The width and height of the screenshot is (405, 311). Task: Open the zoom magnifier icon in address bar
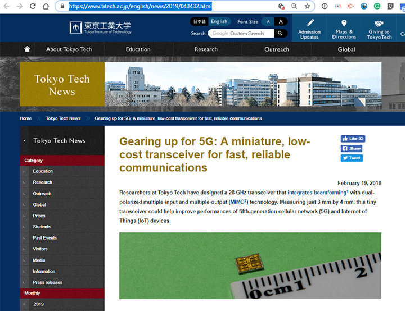294,6
